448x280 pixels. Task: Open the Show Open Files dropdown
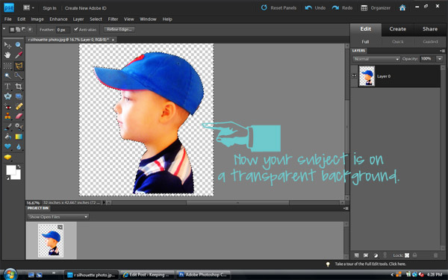click(x=57, y=217)
